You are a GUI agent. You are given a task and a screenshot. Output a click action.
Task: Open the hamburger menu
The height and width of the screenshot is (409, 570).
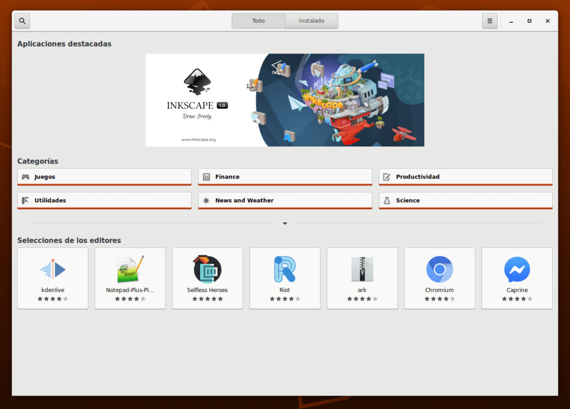click(x=489, y=21)
